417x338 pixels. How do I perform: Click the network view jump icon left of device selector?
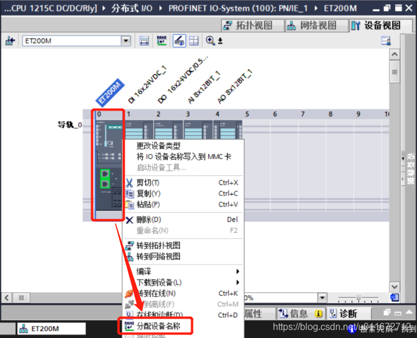11,41
